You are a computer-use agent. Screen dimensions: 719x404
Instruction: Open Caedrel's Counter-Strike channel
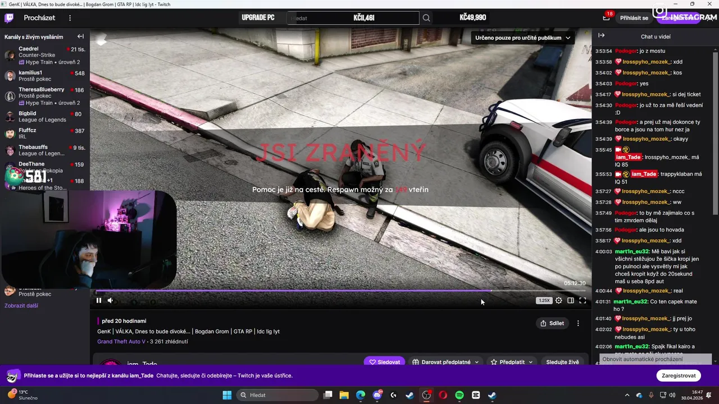point(45,56)
